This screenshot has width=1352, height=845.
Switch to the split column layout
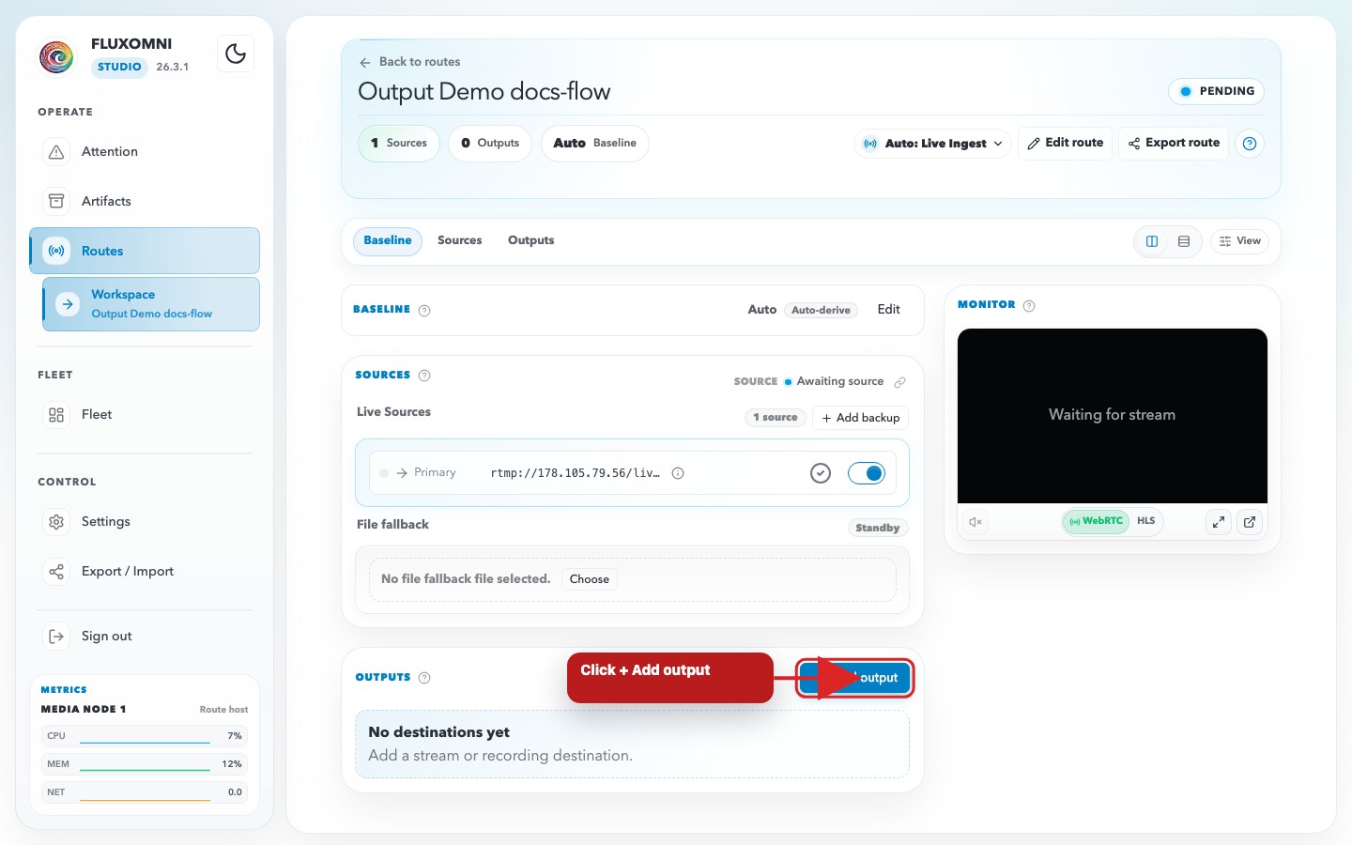(x=1152, y=241)
